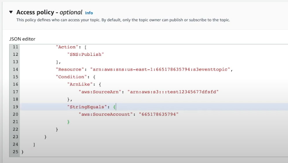Click the "aws:SourceAccount" key on line 20
This screenshot has width=288, height=163.
coord(106,114)
